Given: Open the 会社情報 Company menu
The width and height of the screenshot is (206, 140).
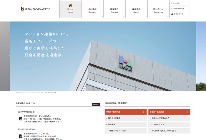Looking at the screenshot, I should [92, 10].
